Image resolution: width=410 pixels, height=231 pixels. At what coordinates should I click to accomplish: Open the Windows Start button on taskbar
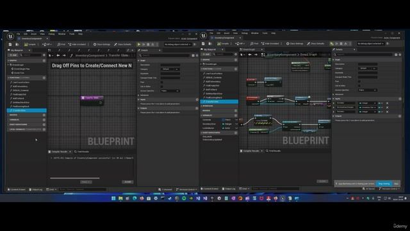[x=113, y=198]
